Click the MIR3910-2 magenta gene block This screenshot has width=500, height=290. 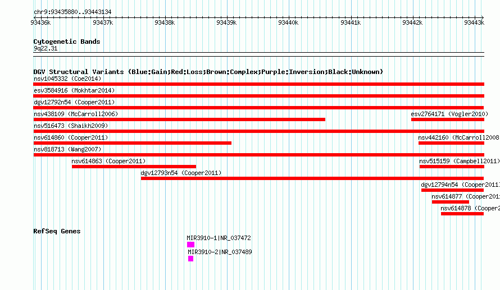(x=190, y=259)
